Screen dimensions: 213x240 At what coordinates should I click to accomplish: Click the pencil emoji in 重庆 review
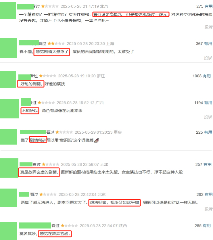coord(97,140)
